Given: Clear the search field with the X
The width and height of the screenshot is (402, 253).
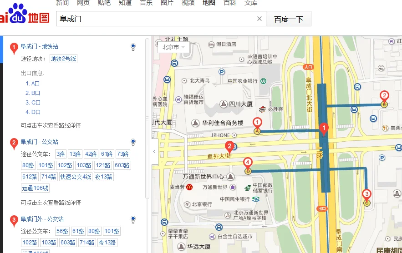Looking at the screenshot, I should click(259, 19).
